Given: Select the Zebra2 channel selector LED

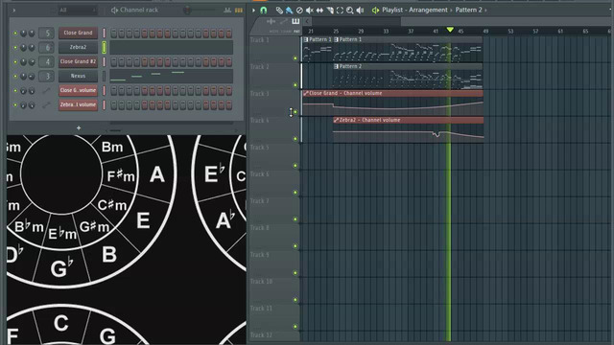Looking at the screenshot, I should pos(105,48).
